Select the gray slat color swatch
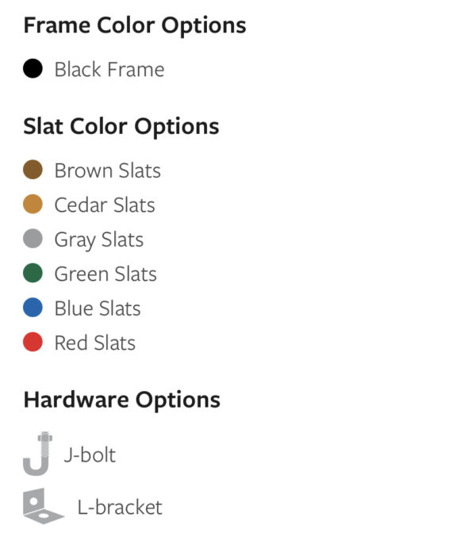 [x=33, y=239]
